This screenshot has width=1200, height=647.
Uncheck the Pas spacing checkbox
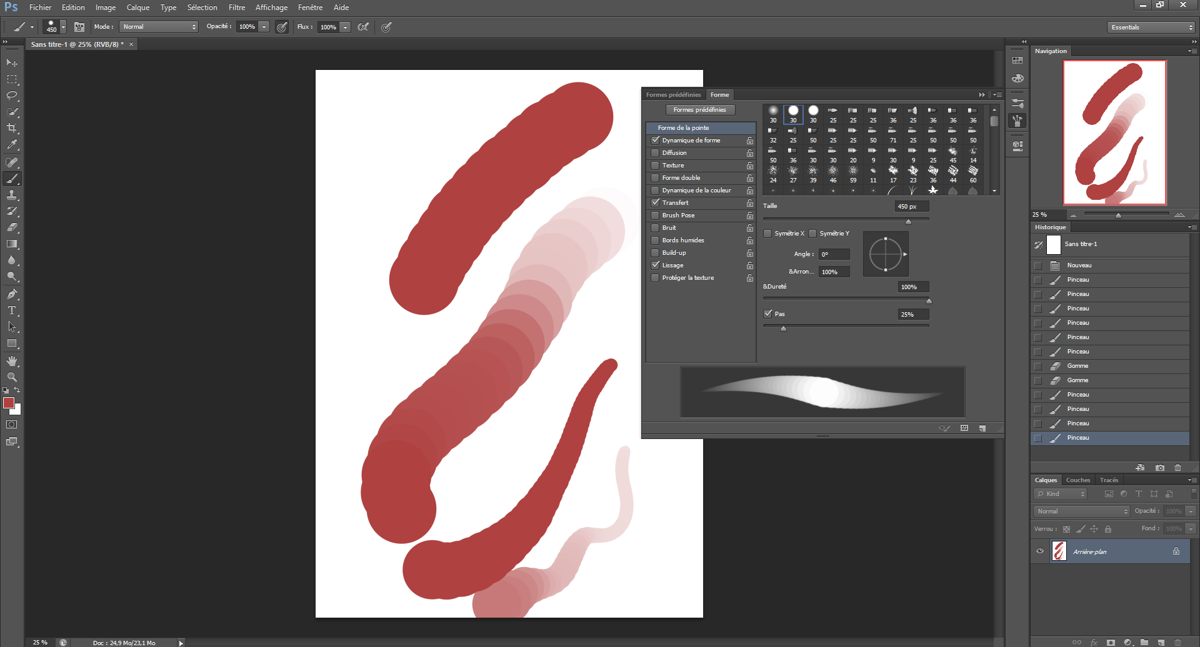pos(767,314)
